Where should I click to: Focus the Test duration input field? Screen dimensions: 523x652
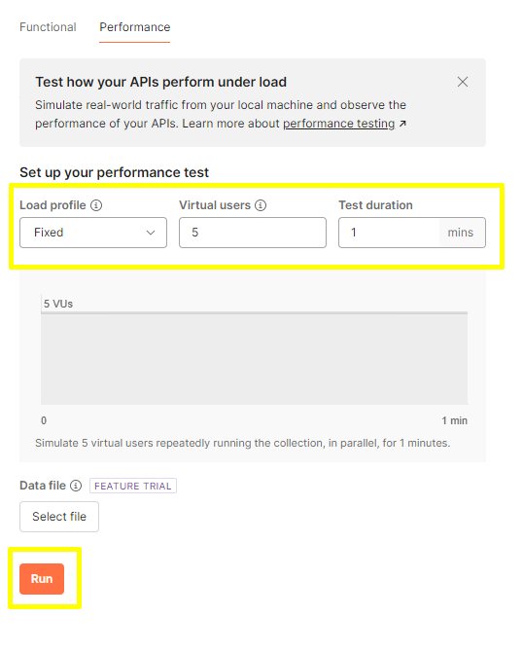[x=389, y=233]
